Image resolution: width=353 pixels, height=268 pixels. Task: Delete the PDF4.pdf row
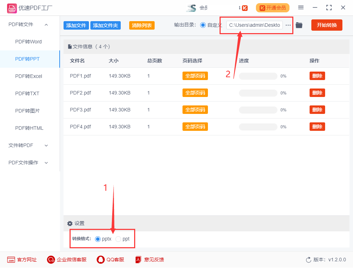pyautogui.click(x=317, y=127)
